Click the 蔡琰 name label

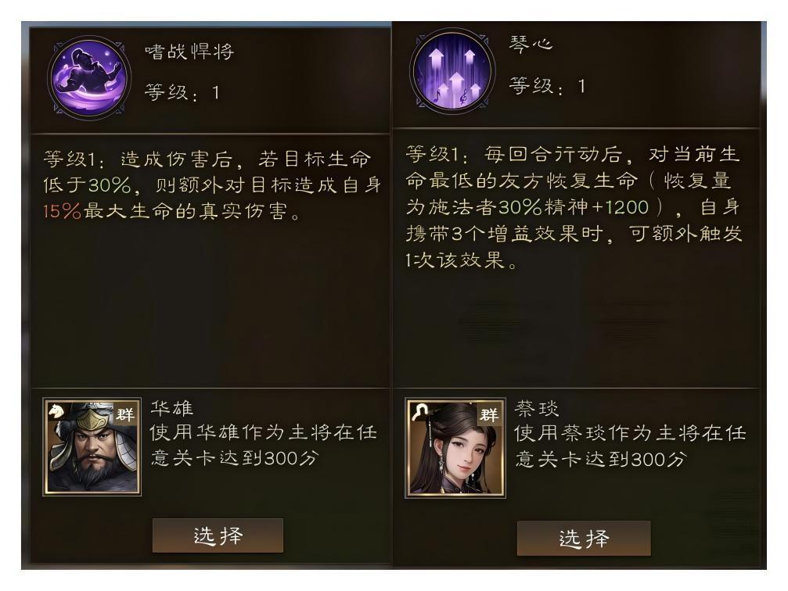pyautogui.click(x=536, y=408)
